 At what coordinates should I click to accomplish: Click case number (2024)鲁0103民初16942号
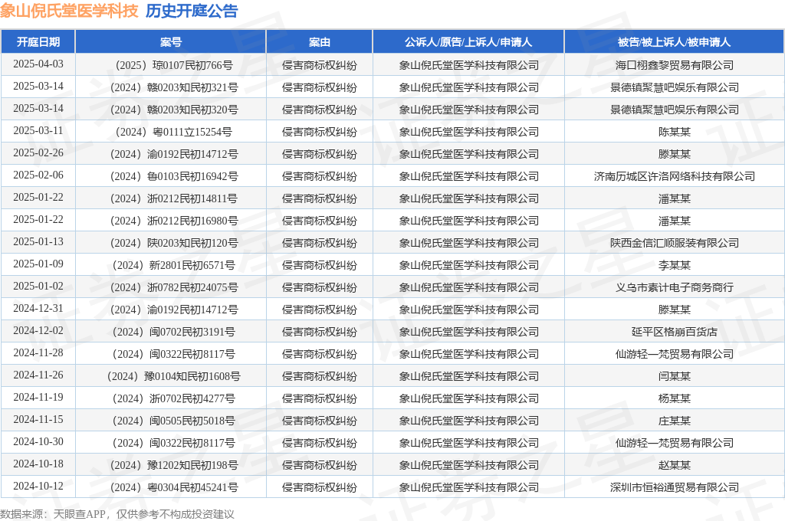point(174,176)
